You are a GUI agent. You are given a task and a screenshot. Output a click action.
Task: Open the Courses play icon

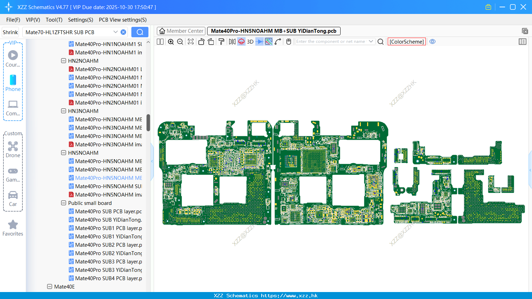[13, 55]
